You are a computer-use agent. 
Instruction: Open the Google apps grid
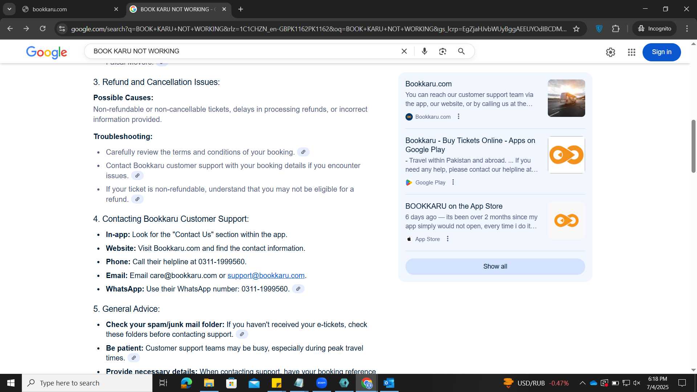click(632, 52)
